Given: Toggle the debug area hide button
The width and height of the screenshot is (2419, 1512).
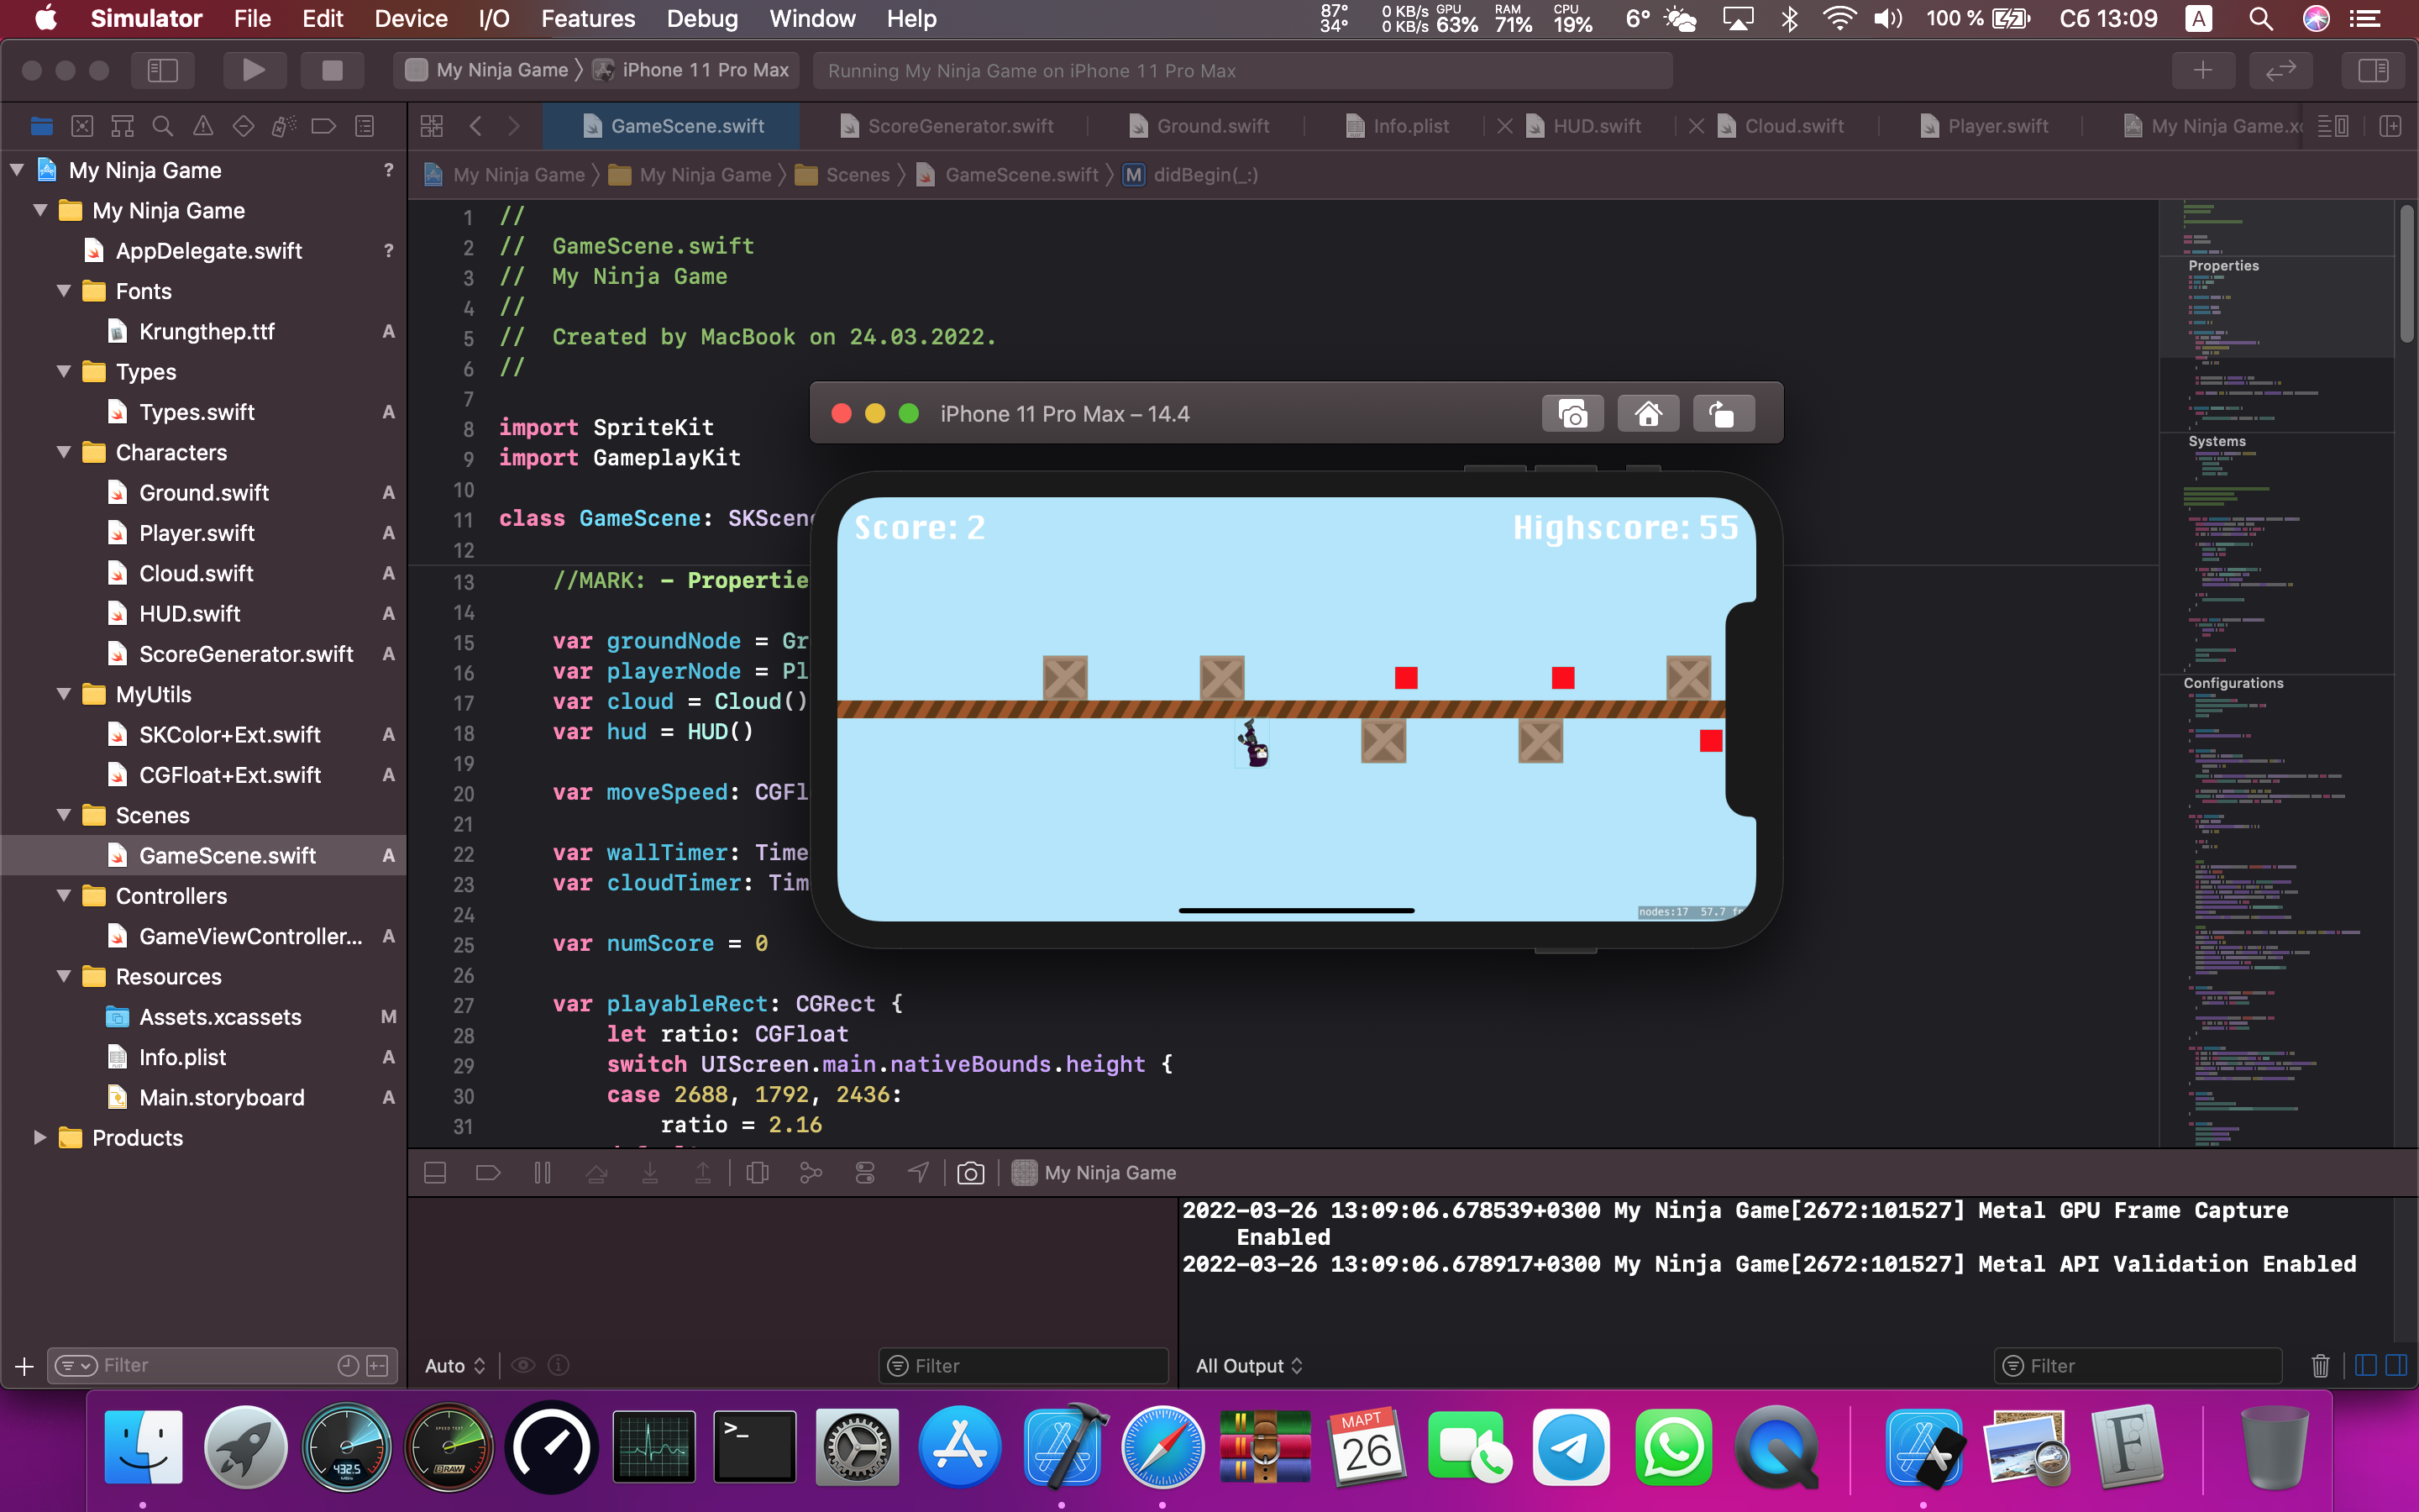Looking at the screenshot, I should point(435,1173).
